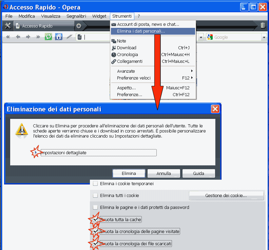This screenshot has height=250, width=269.
Task: Click the new tab plus button
Action: pos(79,26)
